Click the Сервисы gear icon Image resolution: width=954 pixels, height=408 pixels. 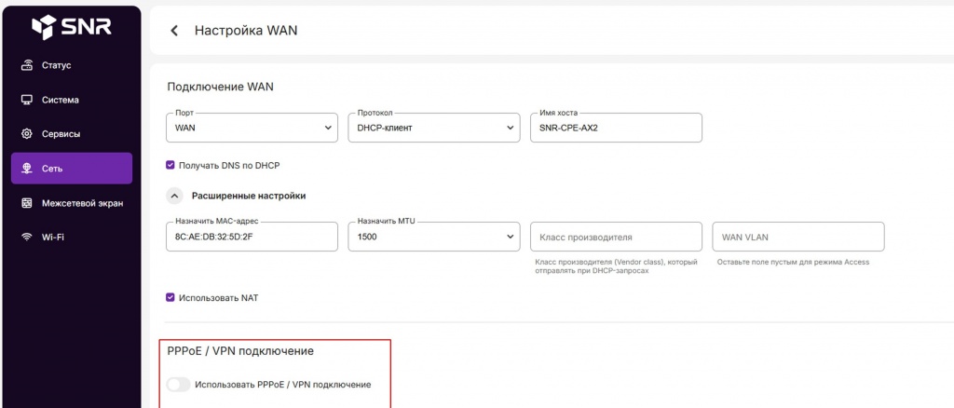[x=27, y=134]
